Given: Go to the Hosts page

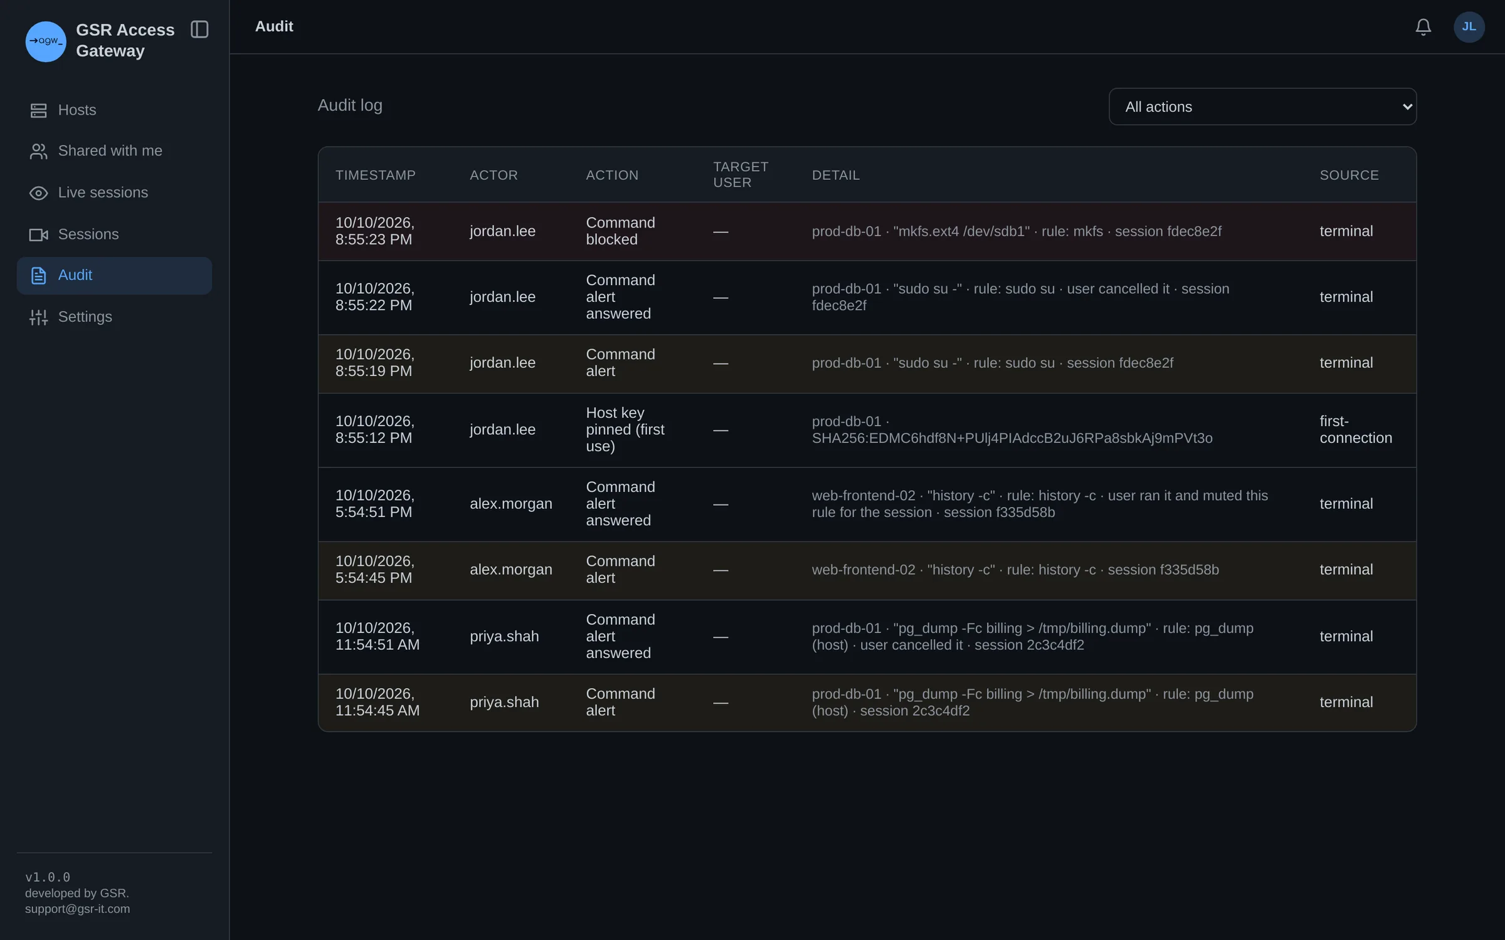Looking at the screenshot, I should 114,110.
